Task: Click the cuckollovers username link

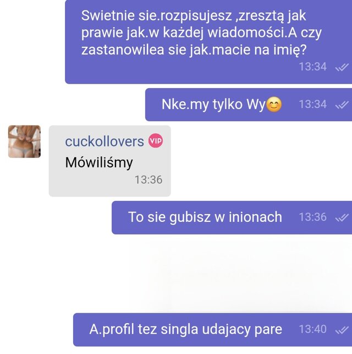Action: coord(105,141)
